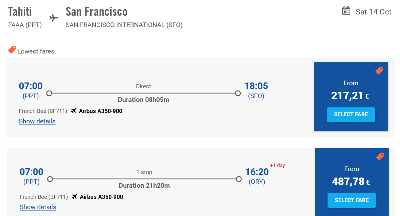Image resolution: width=400 pixels, height=216 pixels.
Task: Click the calendar icon beside Sat 14 Oct
Action: [346, 11]
